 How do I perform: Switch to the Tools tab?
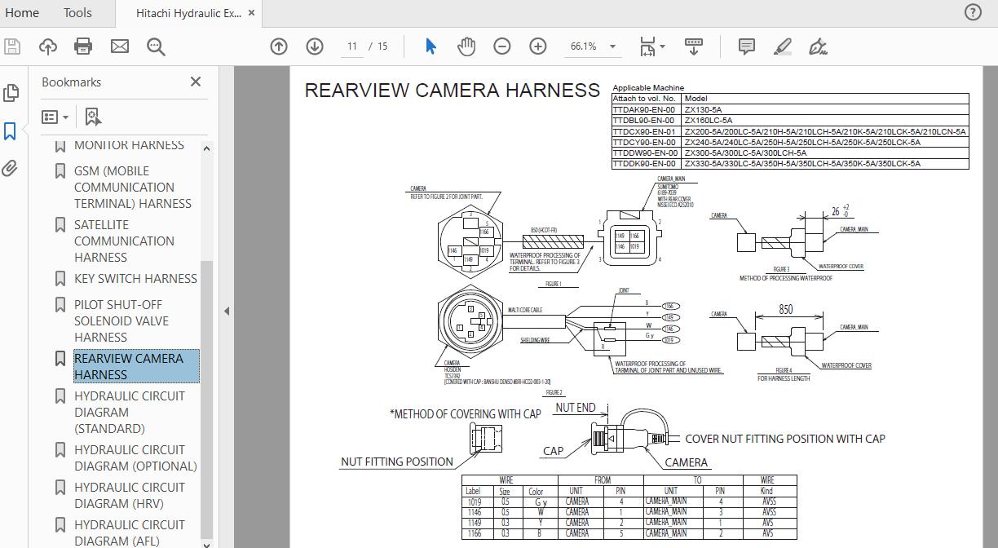click(x=77, y=12)
